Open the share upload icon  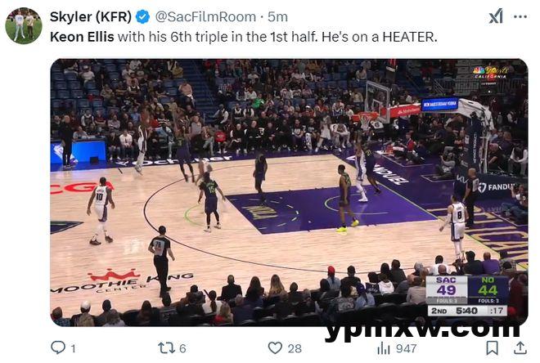click(520, 347)
